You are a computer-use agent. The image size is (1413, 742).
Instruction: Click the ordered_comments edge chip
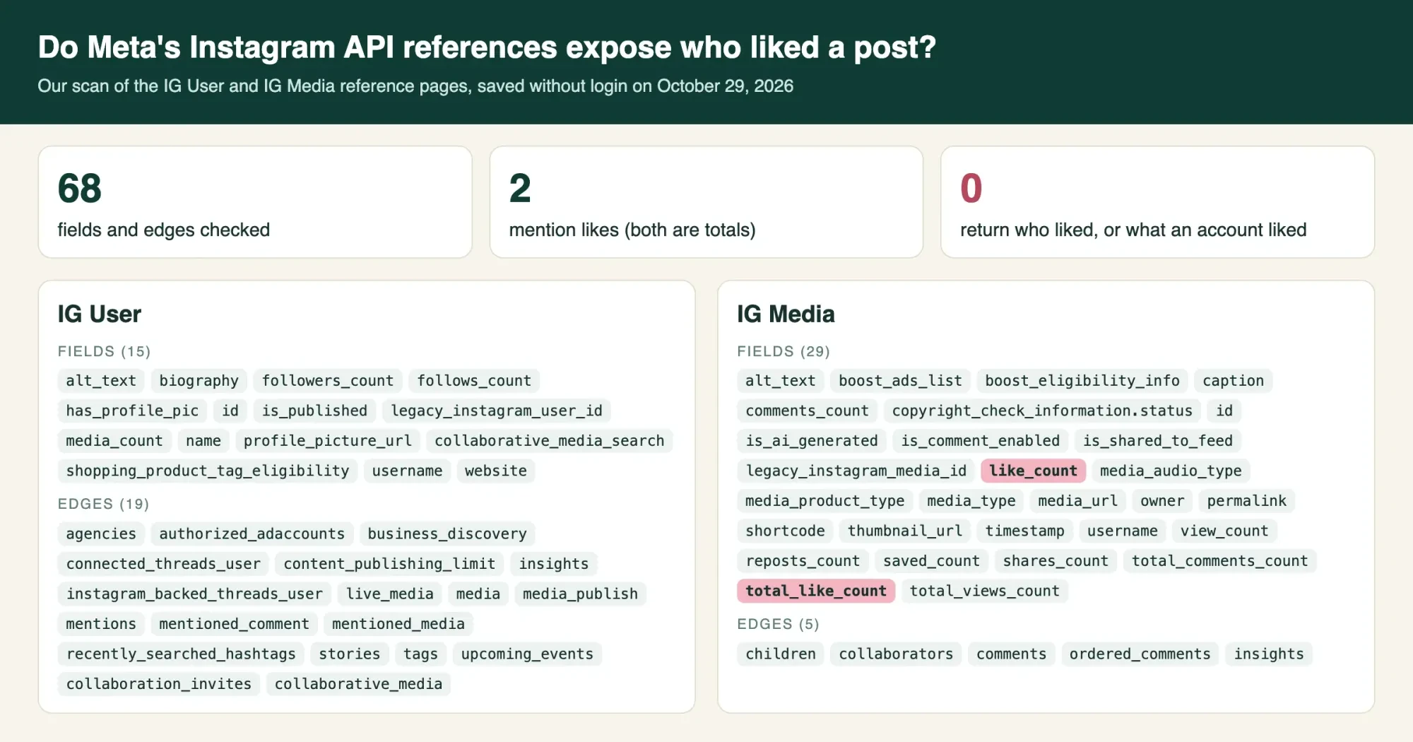point(1140,654)
